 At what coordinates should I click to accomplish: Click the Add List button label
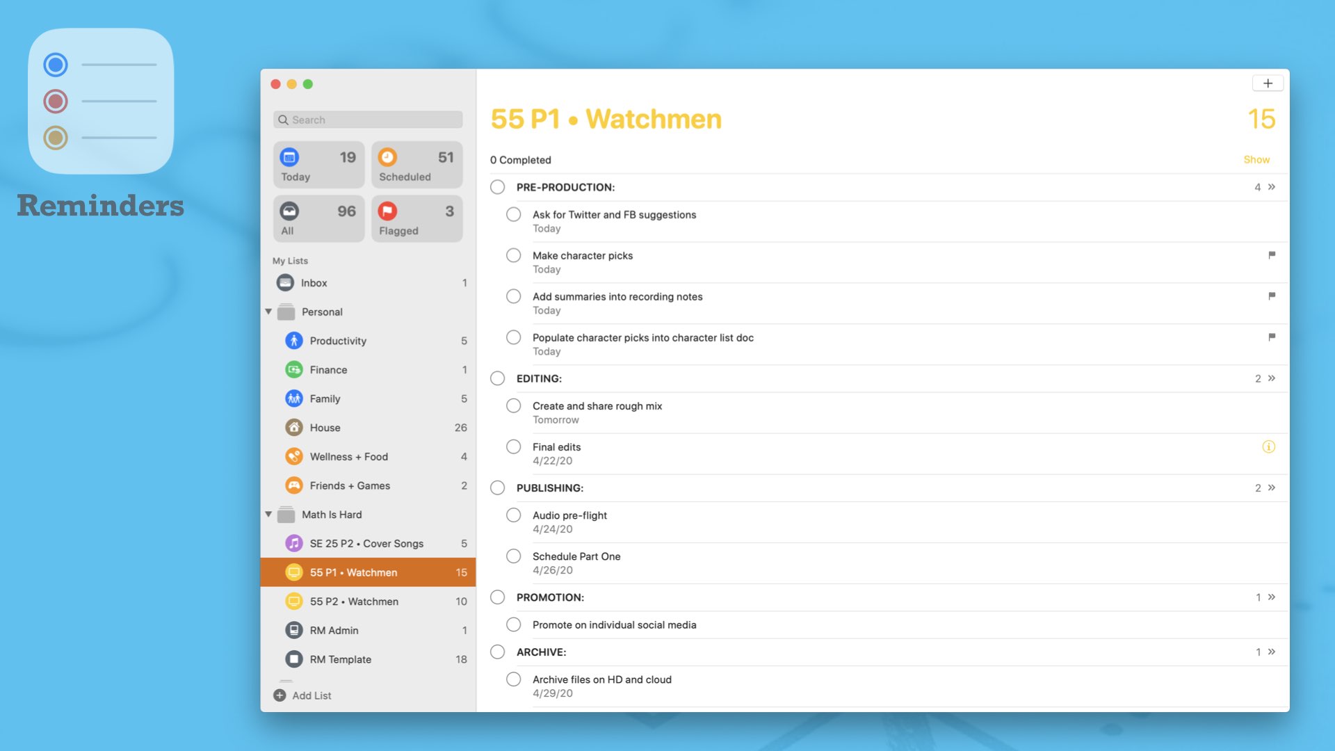tap(311, 695)
